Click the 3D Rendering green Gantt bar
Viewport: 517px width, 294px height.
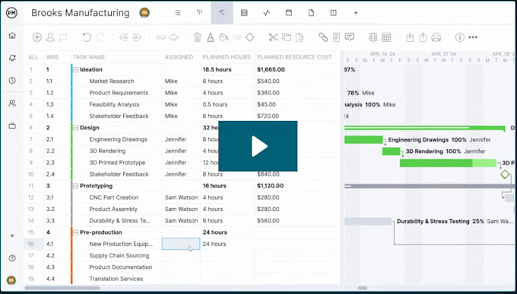pos(392,152)
